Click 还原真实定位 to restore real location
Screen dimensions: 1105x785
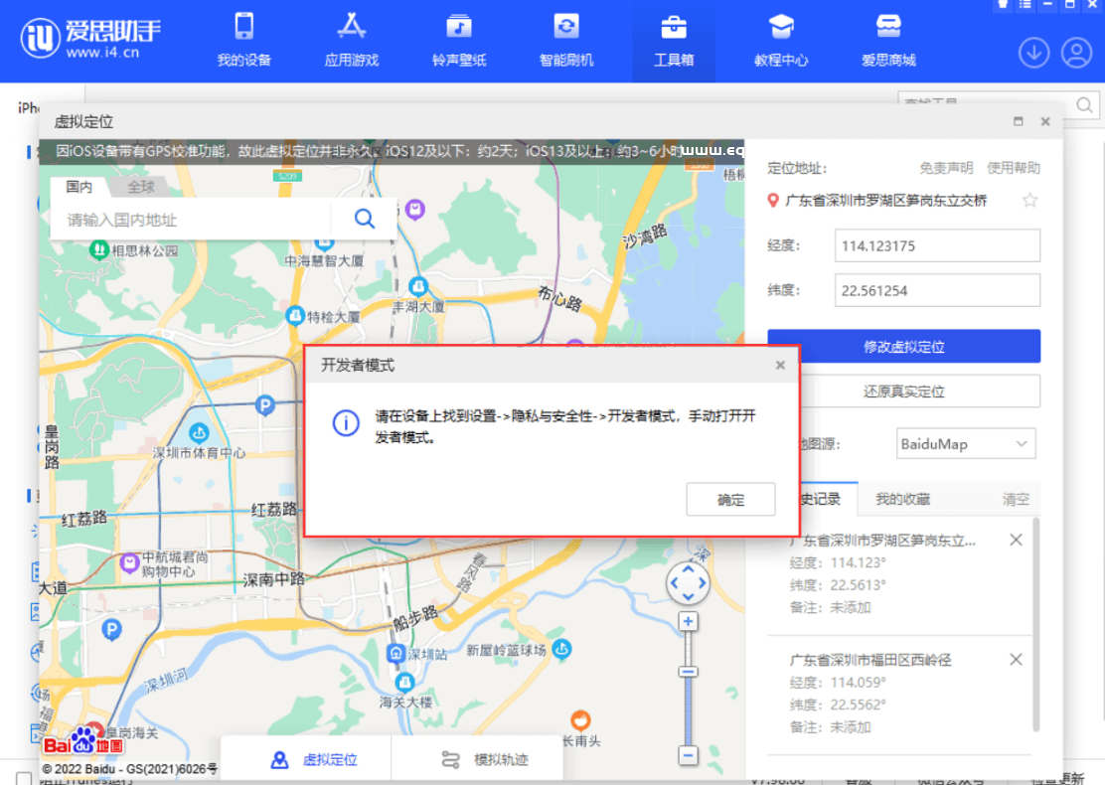[x=902, y=392]
